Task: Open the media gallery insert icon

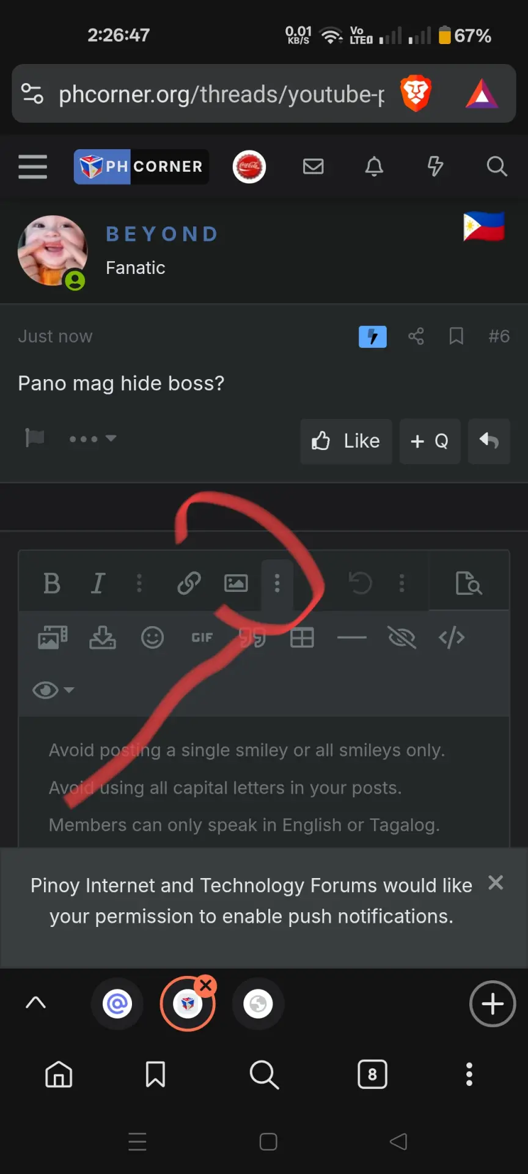Action: pos(53,638)
